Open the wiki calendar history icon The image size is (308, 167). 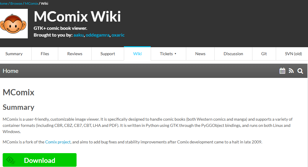[x=282, y=71]
